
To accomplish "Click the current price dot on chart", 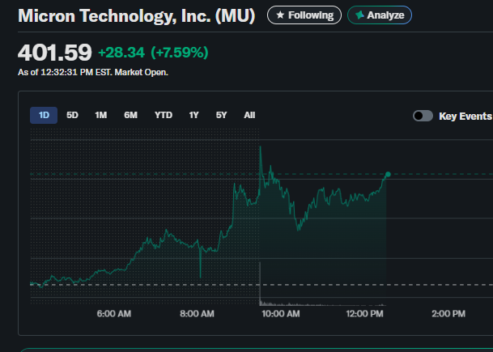I will tap(388, 175).
